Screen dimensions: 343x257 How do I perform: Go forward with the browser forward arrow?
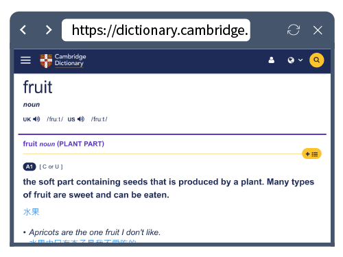pos(49,30)
